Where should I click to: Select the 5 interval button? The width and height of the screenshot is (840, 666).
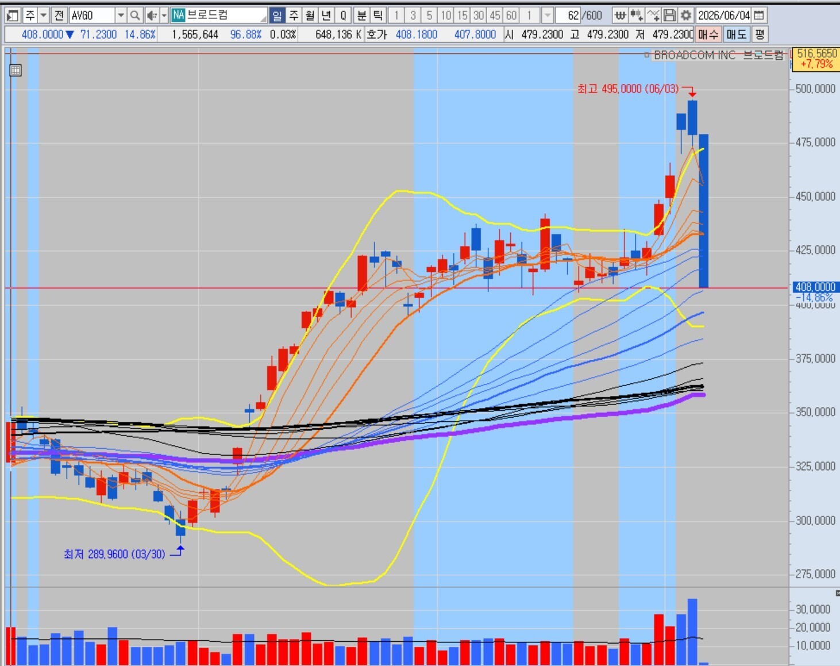(x=429, y=16)
